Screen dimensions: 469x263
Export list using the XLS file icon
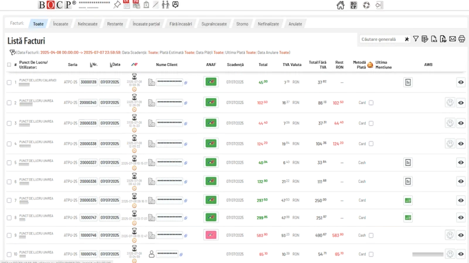(x=434, y=39)
